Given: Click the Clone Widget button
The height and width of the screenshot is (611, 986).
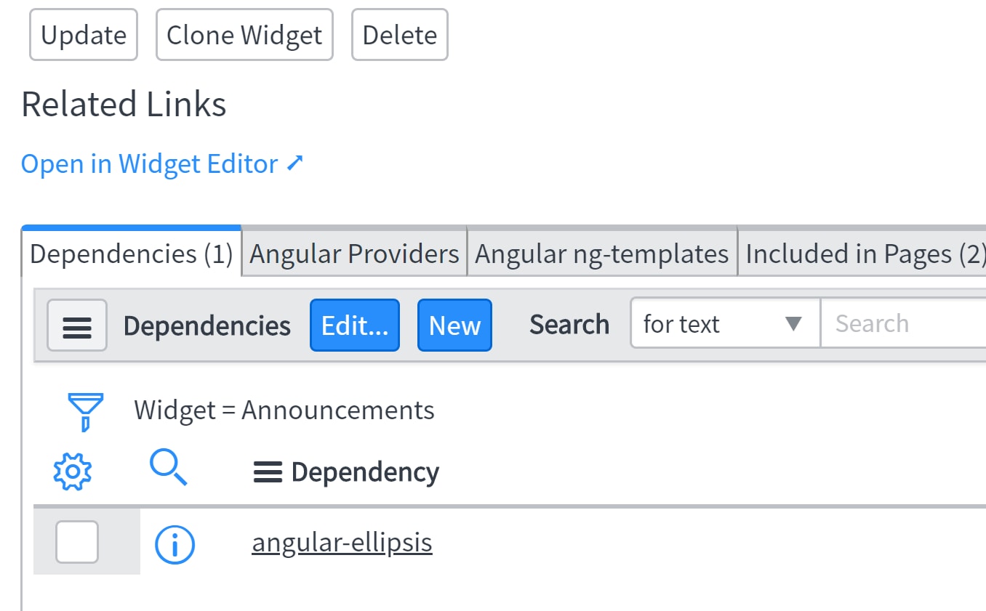Looking at the screenshot, I should click(244, 35).
